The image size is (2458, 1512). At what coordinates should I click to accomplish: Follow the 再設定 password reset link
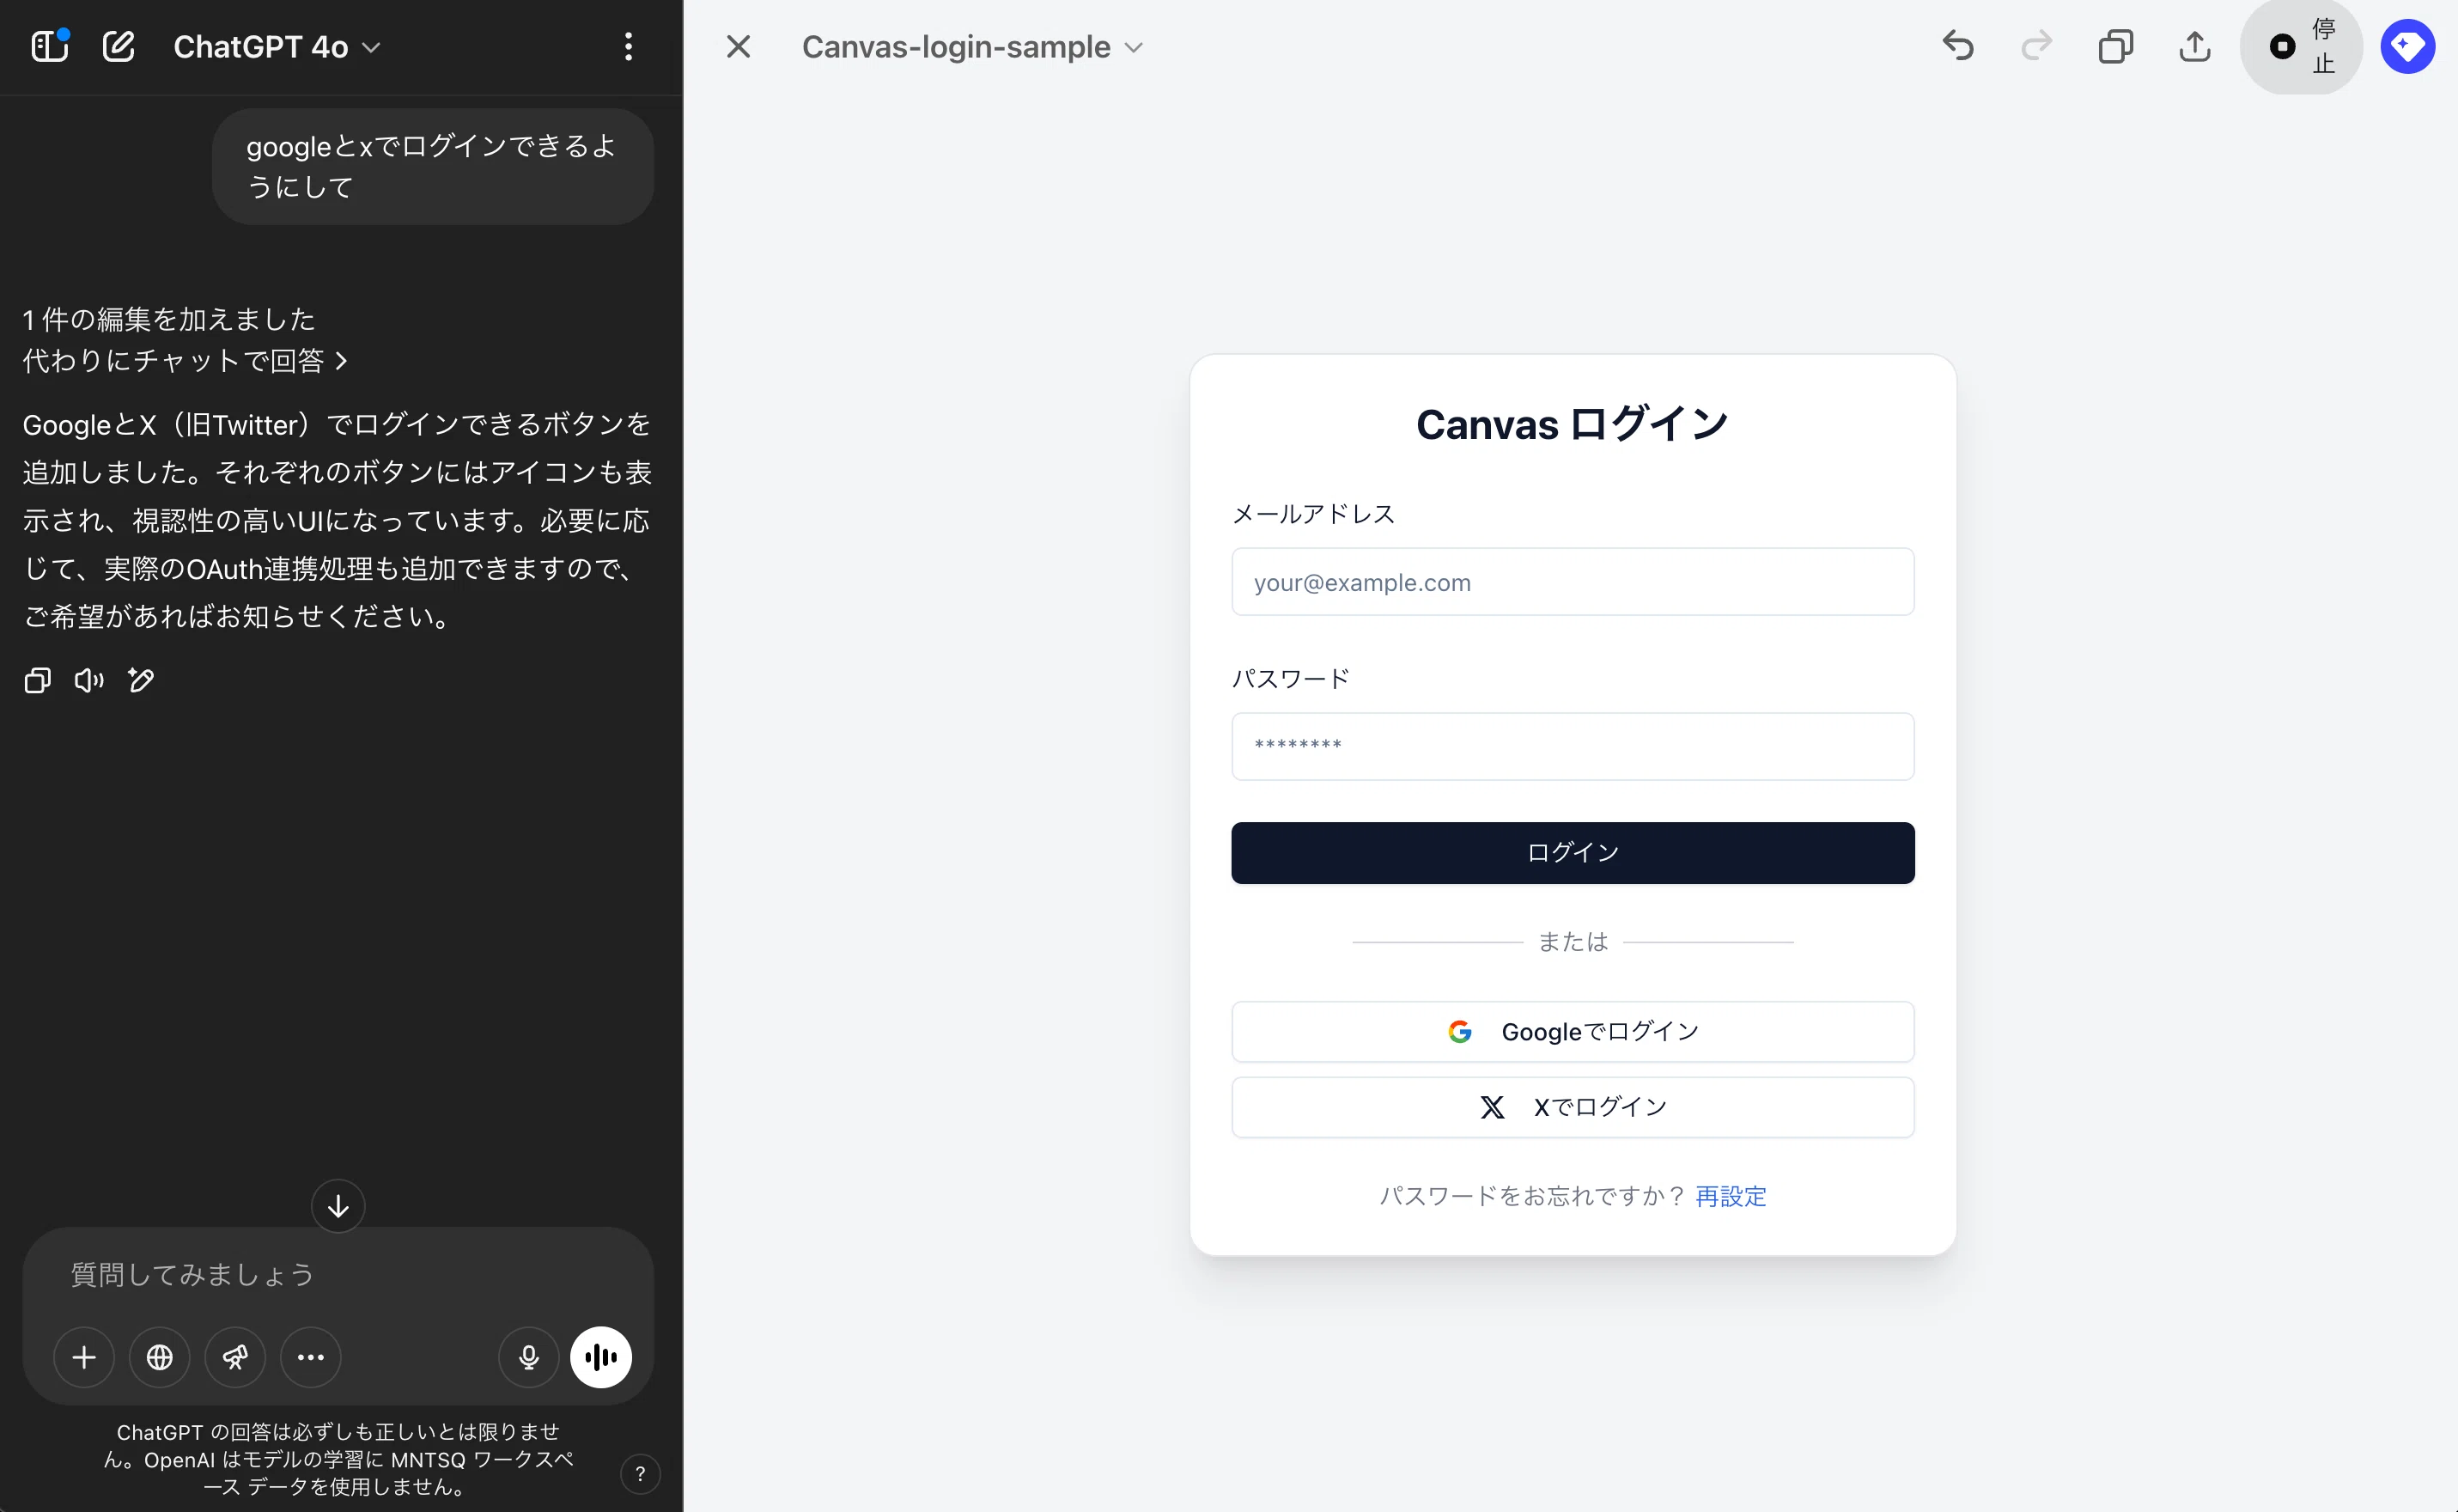[x=1731, y=1196]
